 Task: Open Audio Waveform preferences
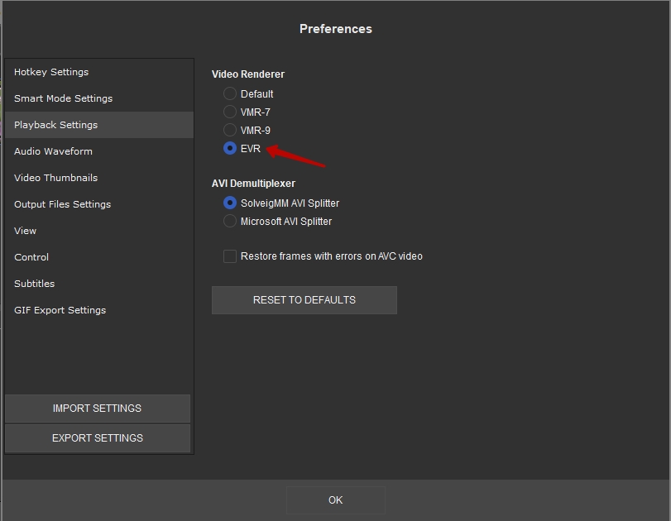[53, 151]
